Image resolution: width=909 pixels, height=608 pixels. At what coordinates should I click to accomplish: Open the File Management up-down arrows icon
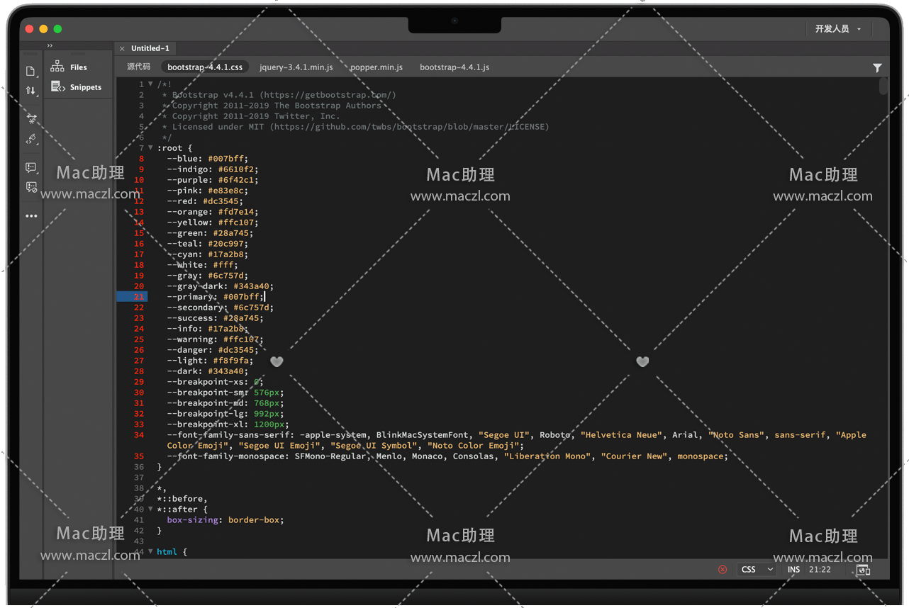pos(30,91)
